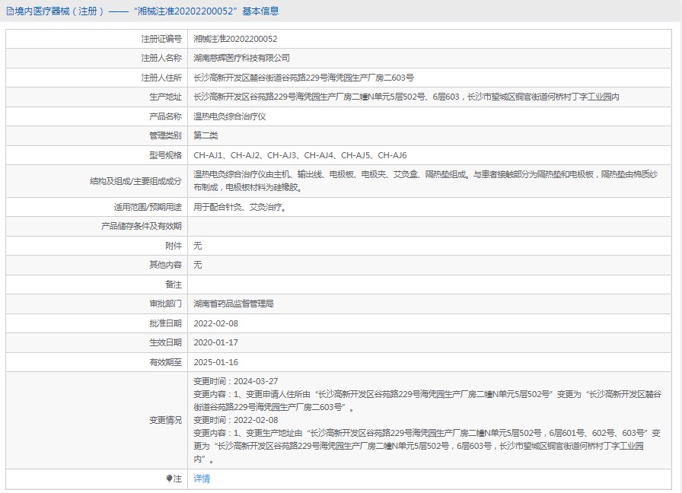This screenshot has height=493, width=682.
Task: Click the "适用范围/预期用途" row label
Action: point(148,207)
